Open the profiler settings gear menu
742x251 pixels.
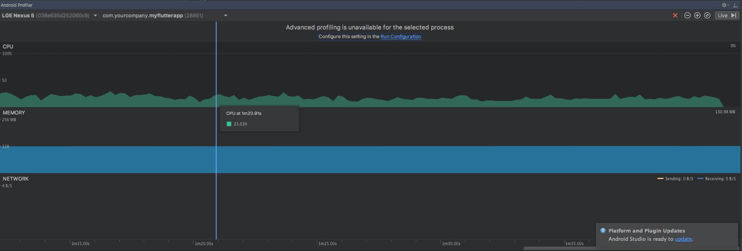(x=725, y=5)
